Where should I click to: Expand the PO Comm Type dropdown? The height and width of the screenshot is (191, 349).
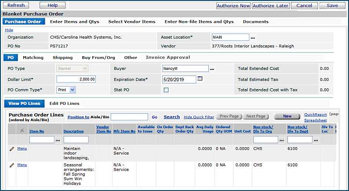point(66,90)
